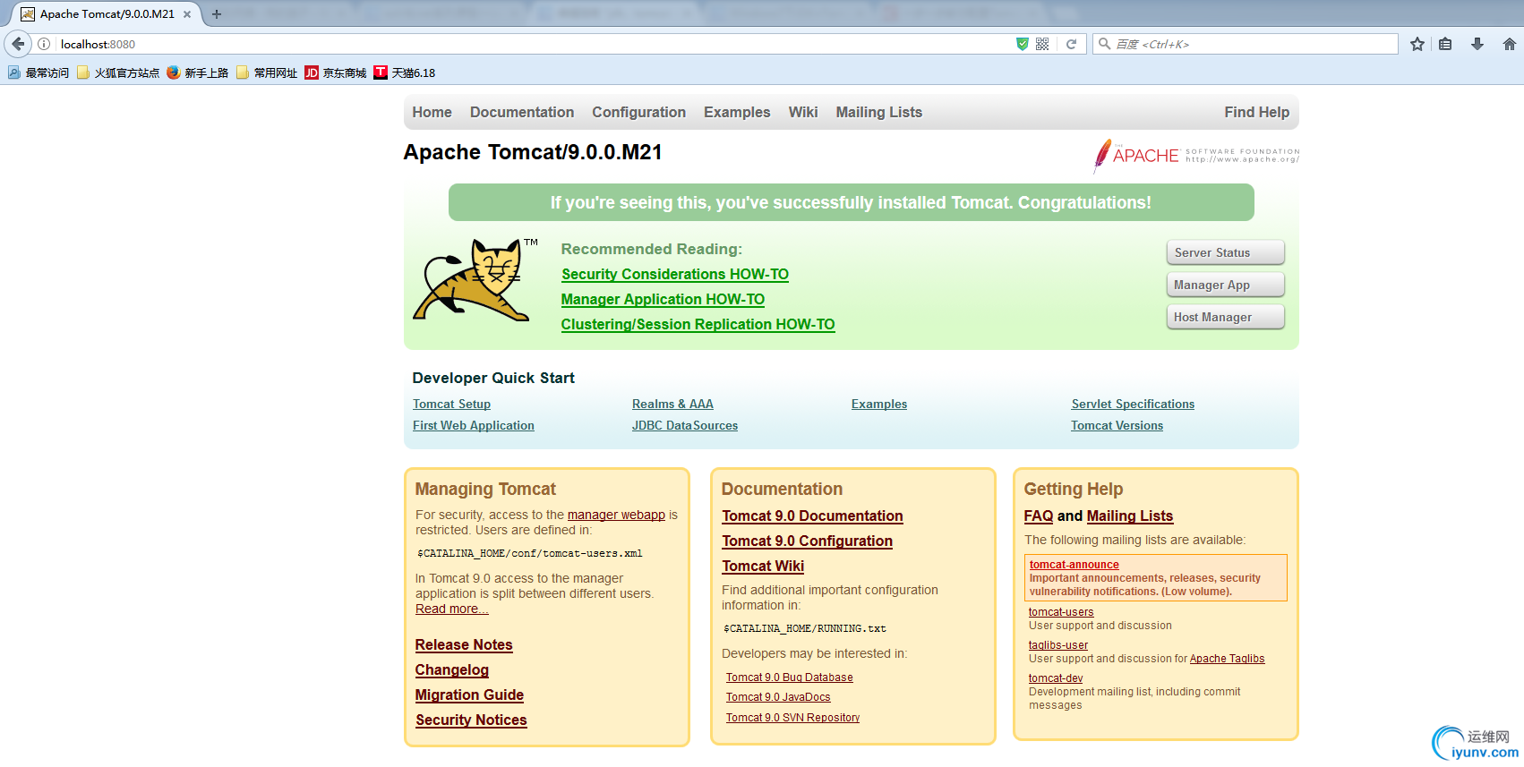Open the tomcat-users mailing list link
1524x767 pixels.
pos(1061,612)
